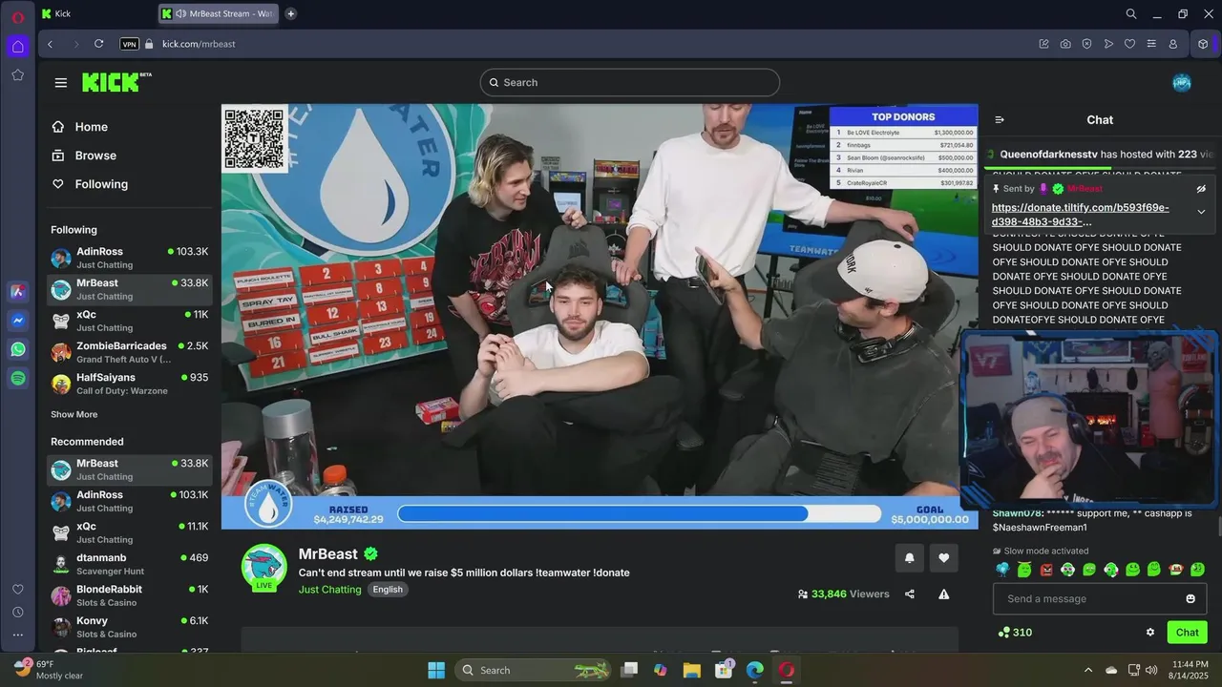The height and width of the screenshot is (687, 1222).
Task: Select the MrBeast Stream tab
Action: pos(220,13)
